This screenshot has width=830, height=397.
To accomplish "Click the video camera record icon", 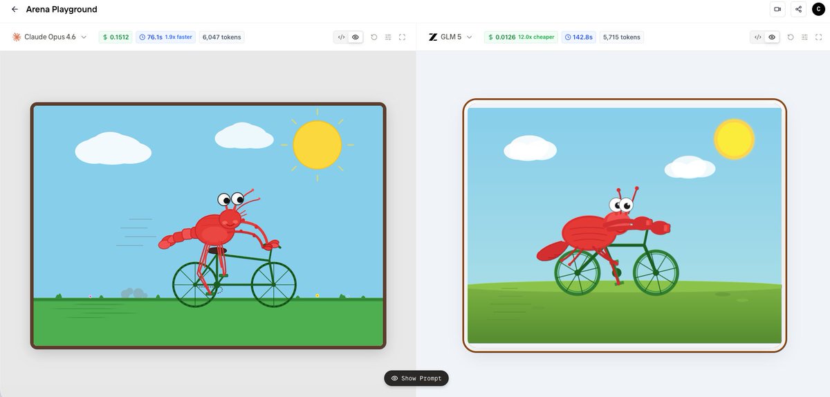I will [x=777, y=9].
